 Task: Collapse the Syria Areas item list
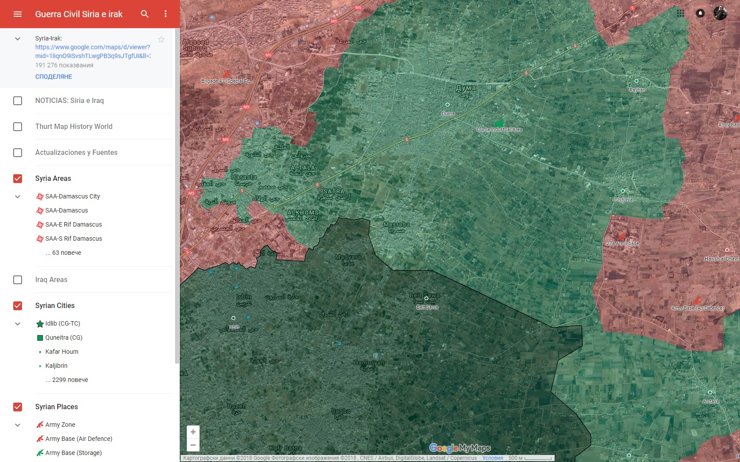coord(18,197)
